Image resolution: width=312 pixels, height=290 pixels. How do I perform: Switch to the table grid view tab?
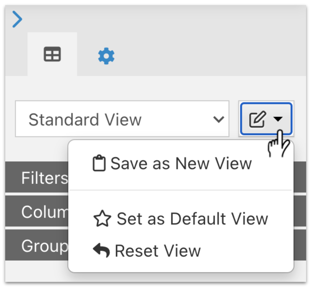(x=52, y=54)
